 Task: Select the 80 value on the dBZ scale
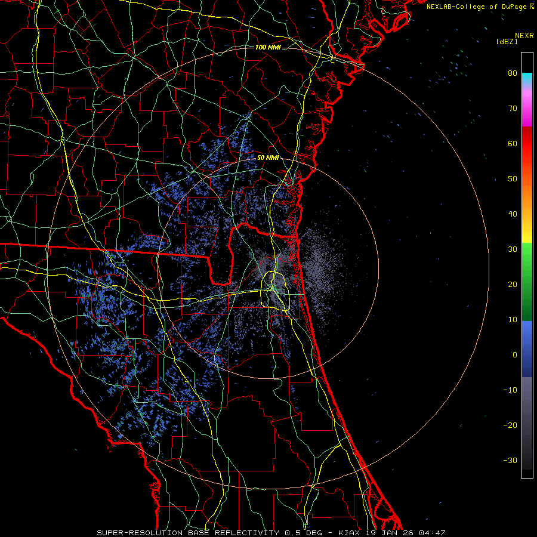tap(513, 73)
